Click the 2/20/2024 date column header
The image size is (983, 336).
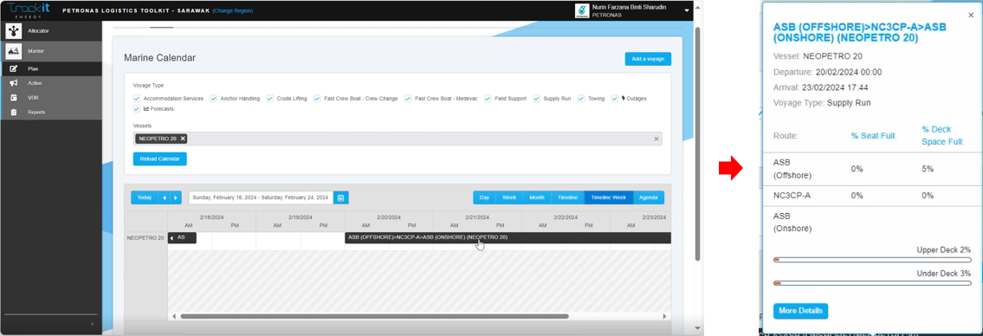(389, 216)
